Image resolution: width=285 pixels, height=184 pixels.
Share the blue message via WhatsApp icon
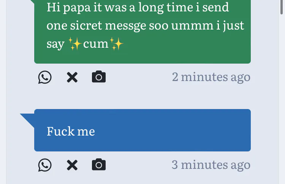45,165
